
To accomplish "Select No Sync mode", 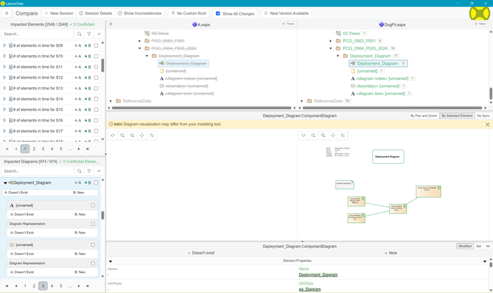I will 483,116.
